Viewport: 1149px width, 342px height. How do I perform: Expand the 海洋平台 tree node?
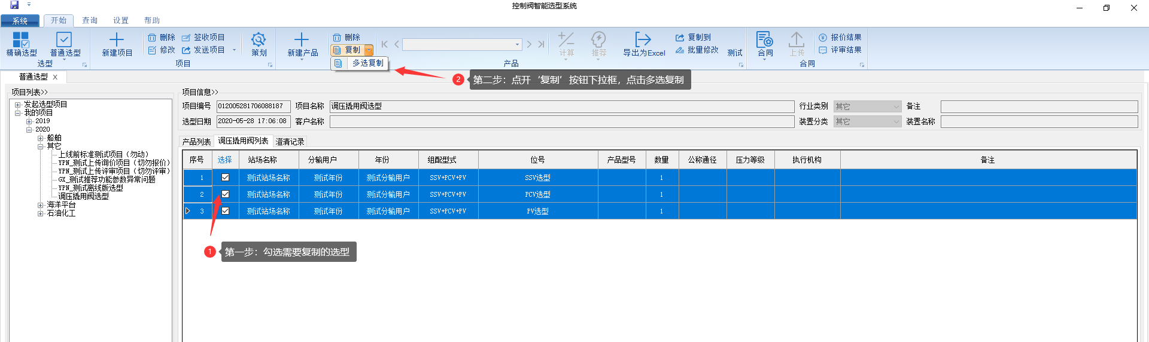click(x=40, y=205)
